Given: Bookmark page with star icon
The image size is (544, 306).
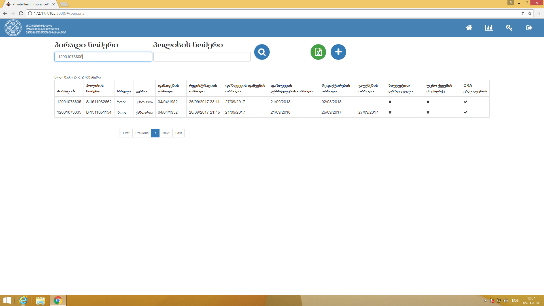Looking at the screenshot, I should (x=530, y=13).
